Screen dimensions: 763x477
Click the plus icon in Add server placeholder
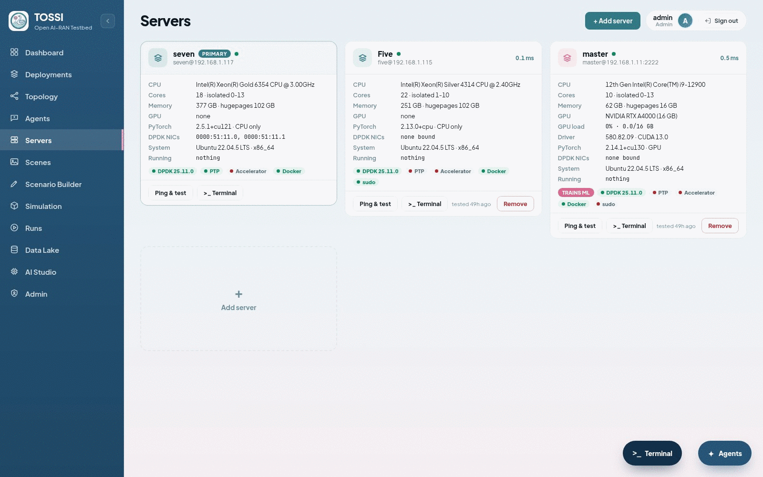click(239, 294)
